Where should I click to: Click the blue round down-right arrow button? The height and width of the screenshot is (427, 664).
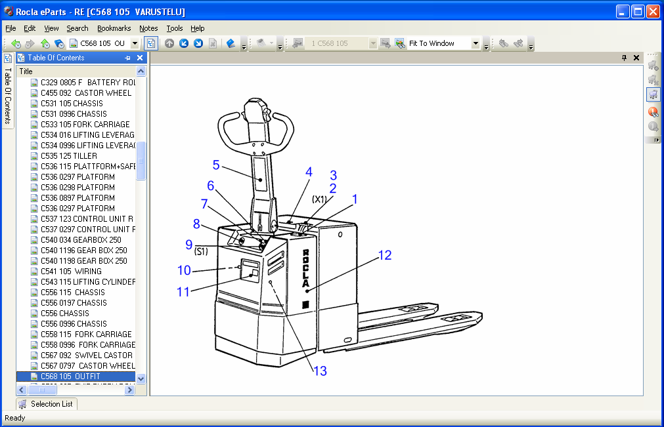click(x=198, y=43)
